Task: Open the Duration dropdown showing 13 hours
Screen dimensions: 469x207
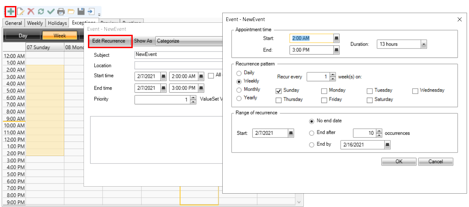Action: [x=424, y=44]
